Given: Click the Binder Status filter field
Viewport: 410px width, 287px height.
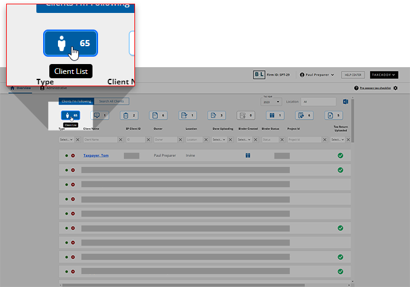Looking at the screenshot, I should [x=271, y=140].
